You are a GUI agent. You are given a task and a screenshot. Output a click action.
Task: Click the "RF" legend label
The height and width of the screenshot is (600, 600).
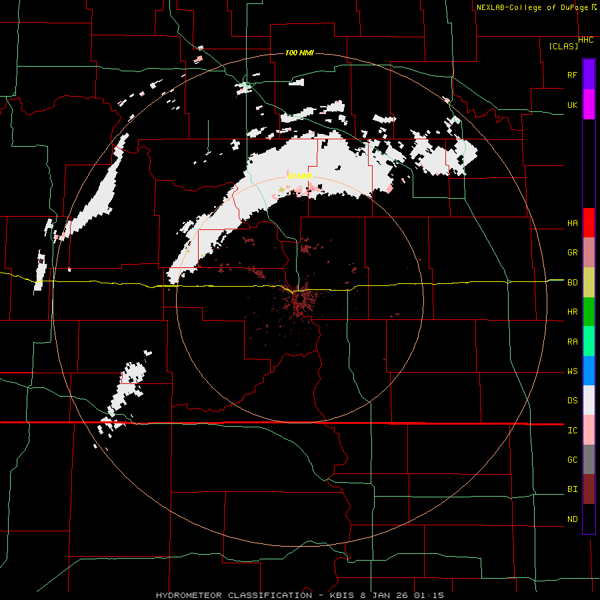tap(572, 75)
